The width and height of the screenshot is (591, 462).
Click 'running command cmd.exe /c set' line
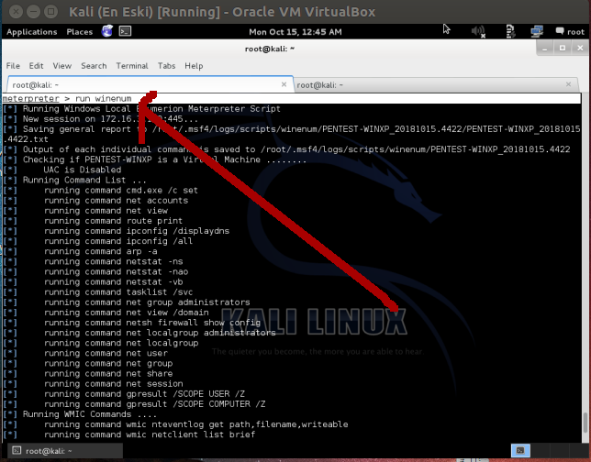(120, 191)
